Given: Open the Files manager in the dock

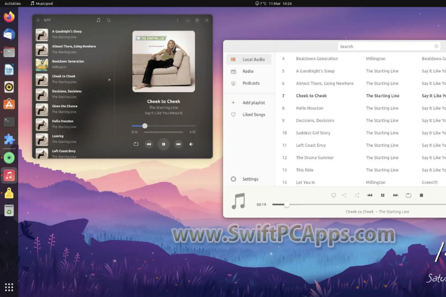Looking at the screenshot, I should click(9, 52).
